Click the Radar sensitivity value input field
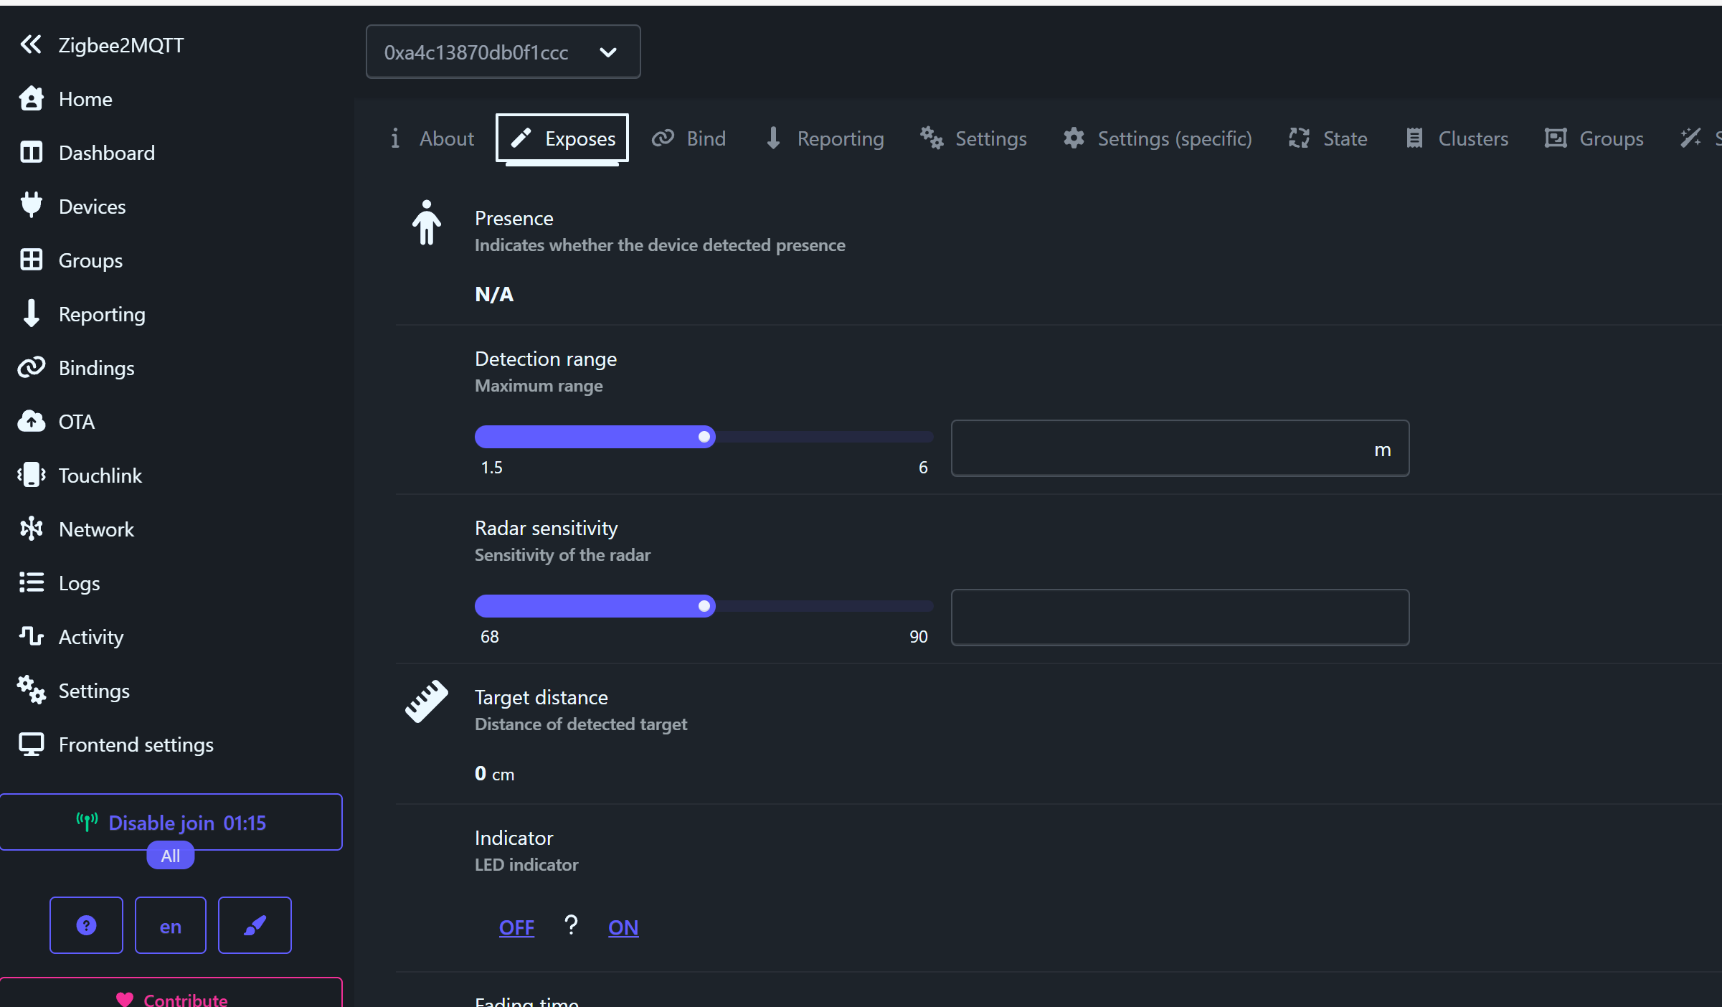This screenshot has width=1722, height=1007. tap(1180, 618)
